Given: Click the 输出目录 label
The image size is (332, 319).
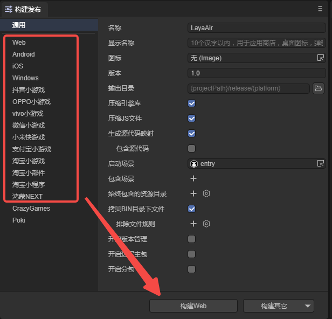Looking at the screenshot, I should pos(121,88).
